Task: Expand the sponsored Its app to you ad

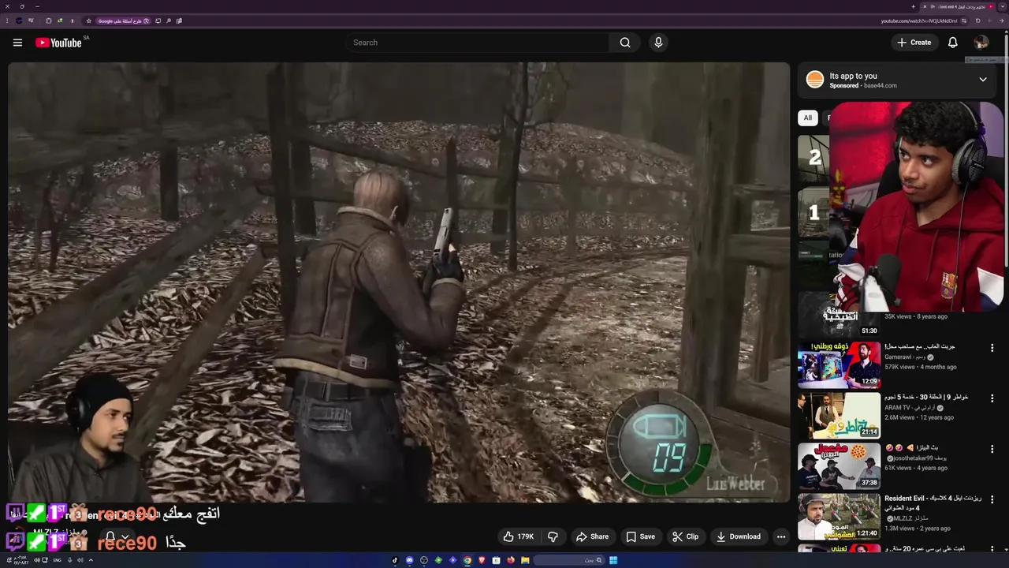Action: (982, 80)
